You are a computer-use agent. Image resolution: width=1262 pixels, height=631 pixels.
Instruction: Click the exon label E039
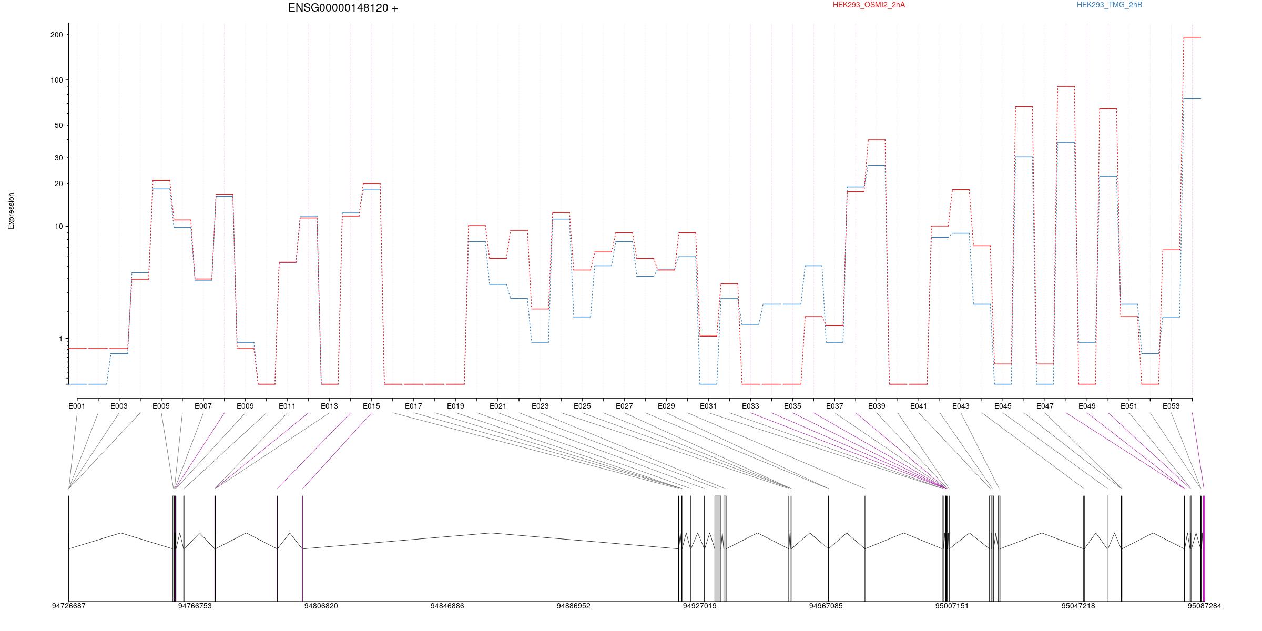(877, 406)
